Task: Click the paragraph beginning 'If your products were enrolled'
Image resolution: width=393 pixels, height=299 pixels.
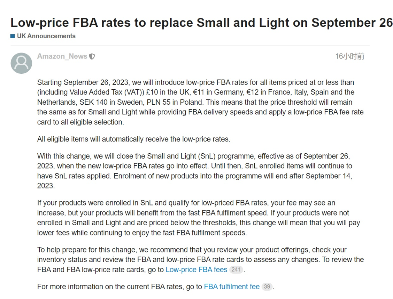Action: 199,218
